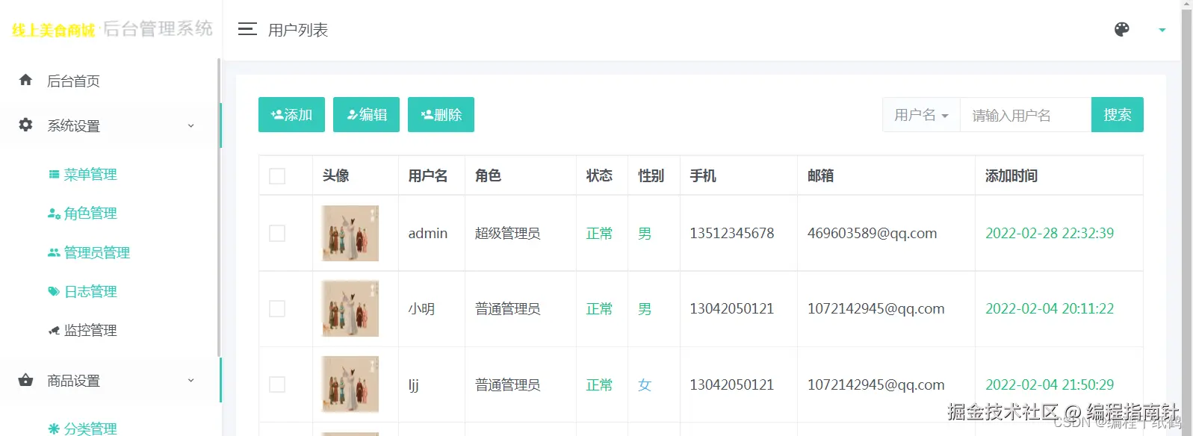Click the 添加 user button
This screenshot has width=1193, height=436.
click(291, 114)
